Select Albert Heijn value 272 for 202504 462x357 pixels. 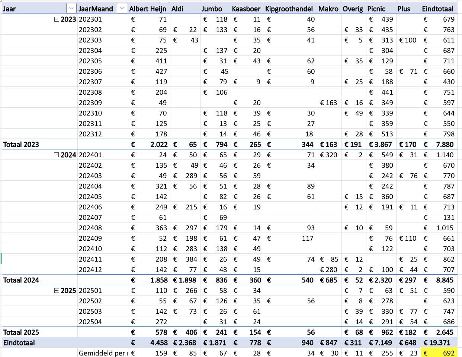[161, 322]
